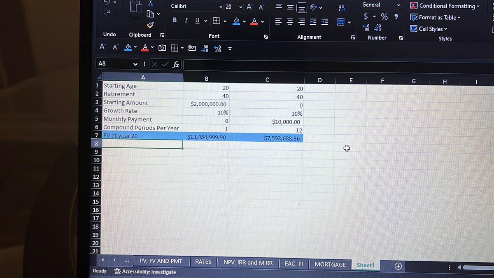Screen dimensions: 494x278
Task: Click the Accounting dollar format icon
Action: 366,16
